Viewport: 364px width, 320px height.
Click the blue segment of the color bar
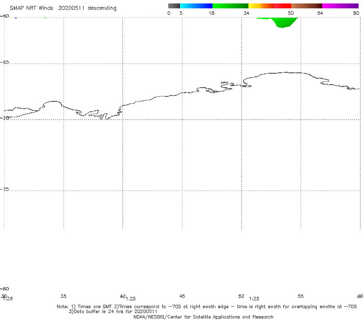pyautogui.click(x=196, y=6)
